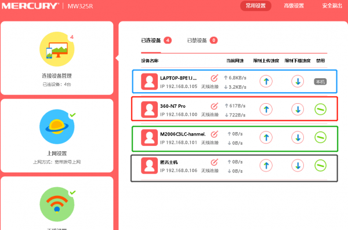The height and width of the screenshot is (230, 348).
Task: Click the MW325R model label
Action: tap(81, 6)
